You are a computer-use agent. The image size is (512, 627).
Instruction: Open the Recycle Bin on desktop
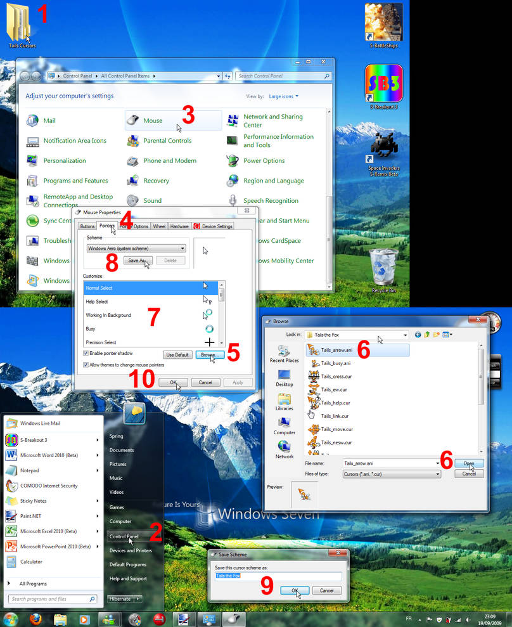tap(384, 270)
